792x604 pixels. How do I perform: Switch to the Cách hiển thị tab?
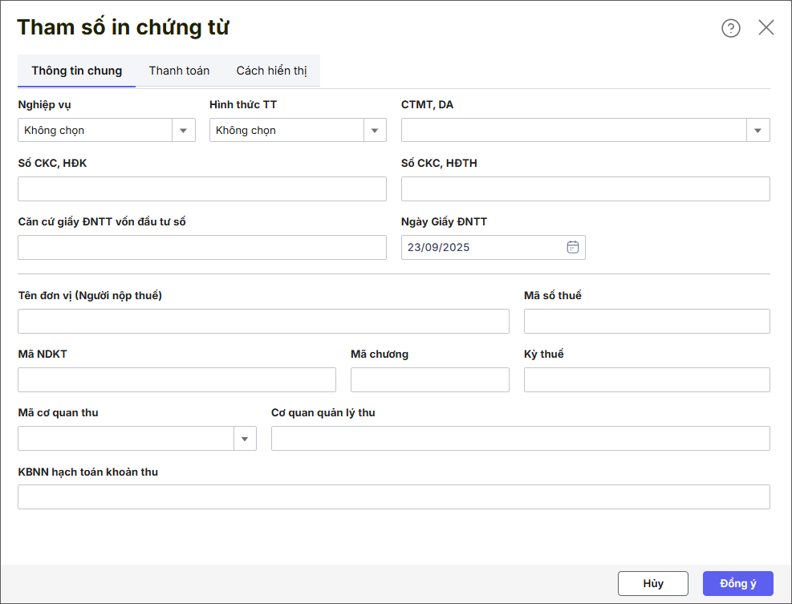pos(271,71)
